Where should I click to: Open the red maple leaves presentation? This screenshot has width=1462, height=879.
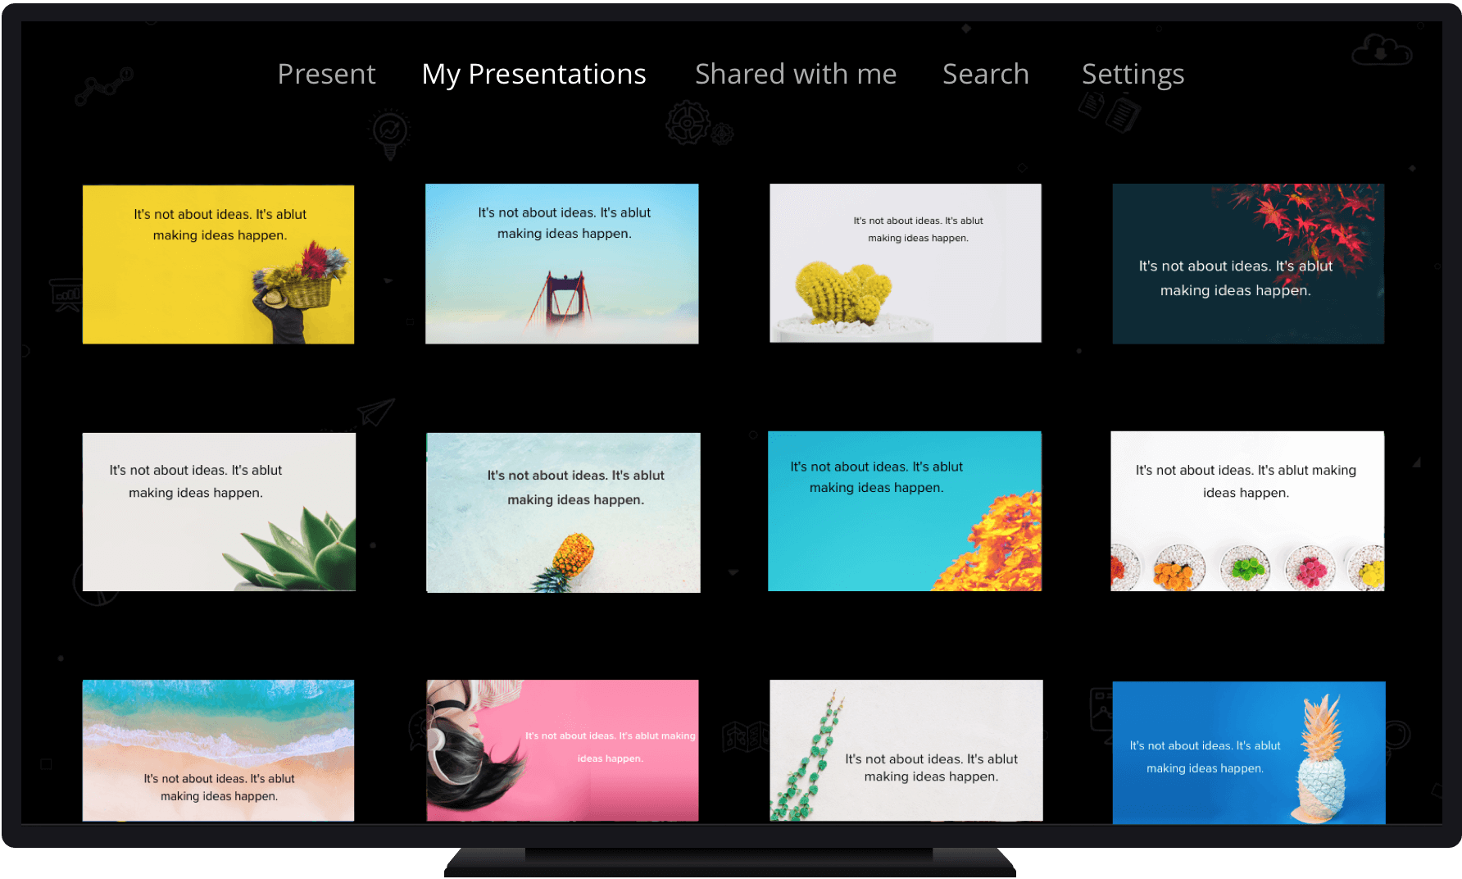tap(1248, 263)
